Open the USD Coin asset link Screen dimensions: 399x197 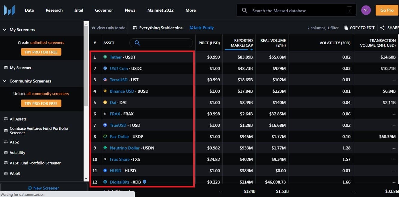pyautogui.click(x=119, y=68)
